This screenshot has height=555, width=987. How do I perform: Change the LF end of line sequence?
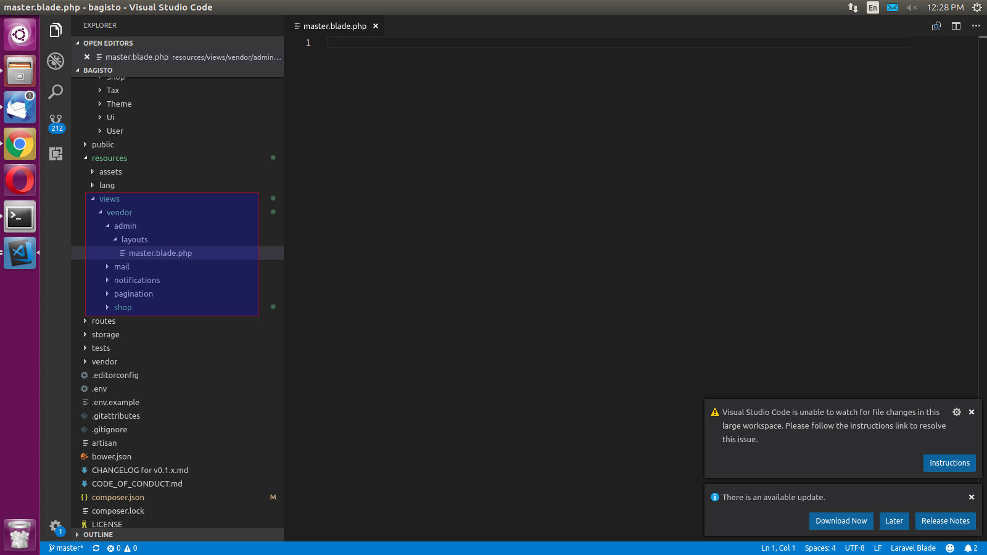878,548
